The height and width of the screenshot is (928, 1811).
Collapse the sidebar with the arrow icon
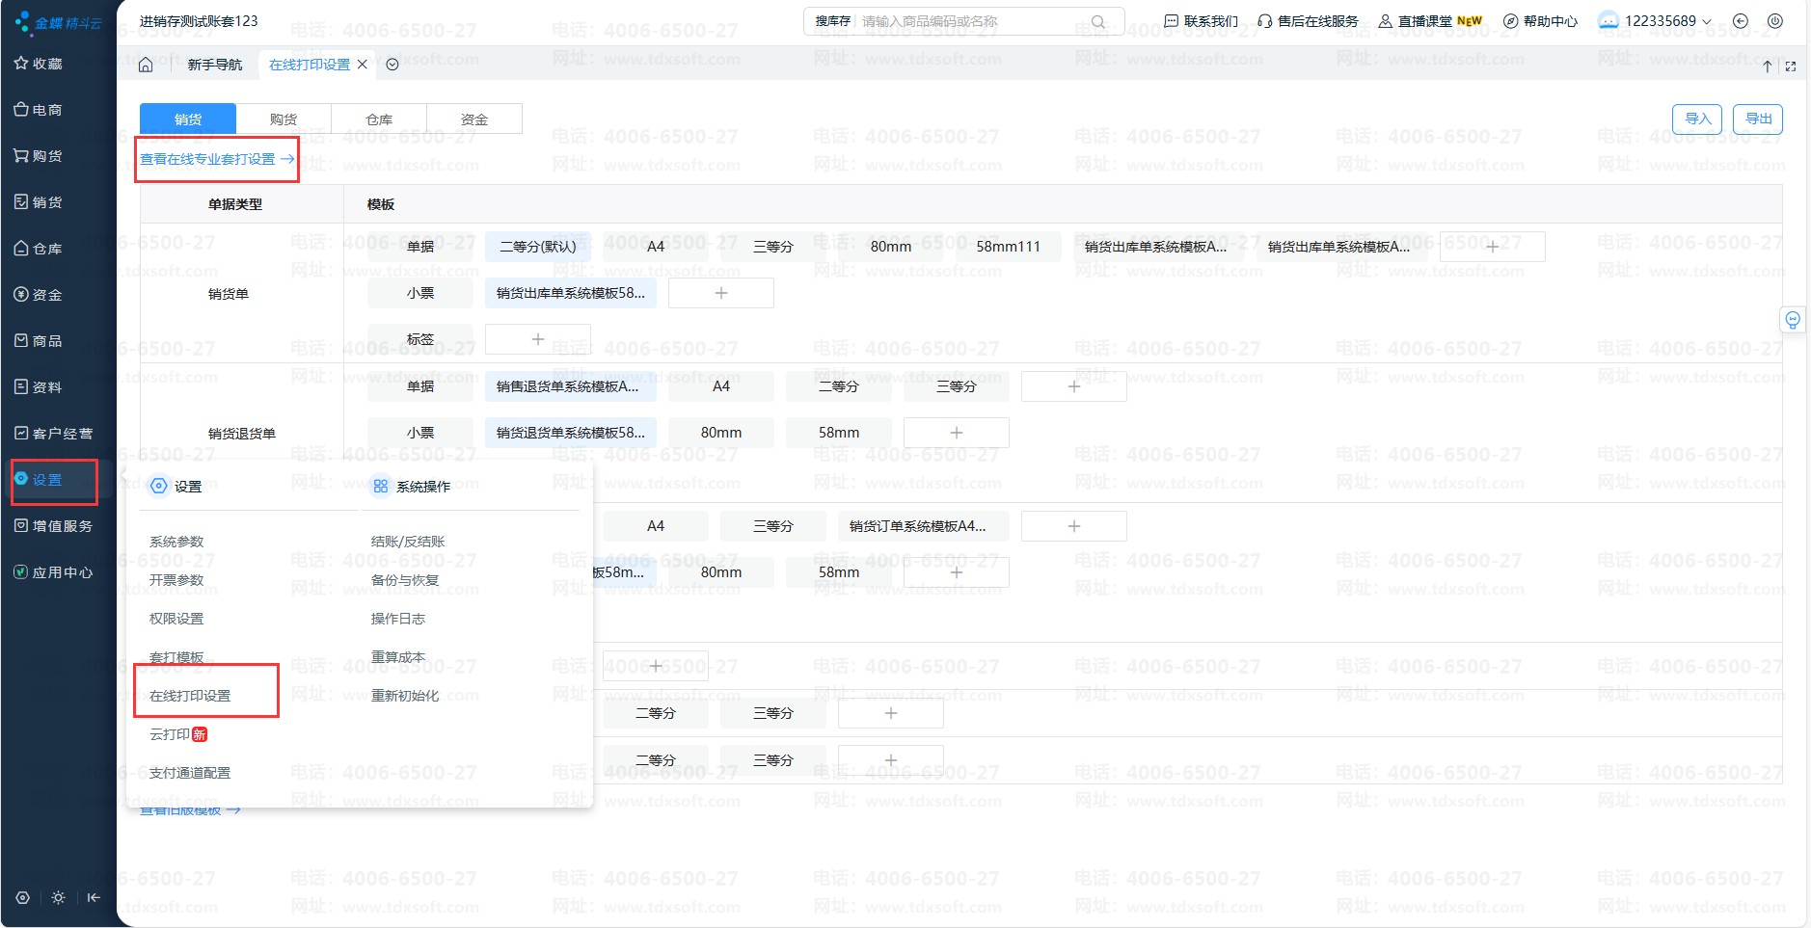pyautogui.click(x=94, y=897)
